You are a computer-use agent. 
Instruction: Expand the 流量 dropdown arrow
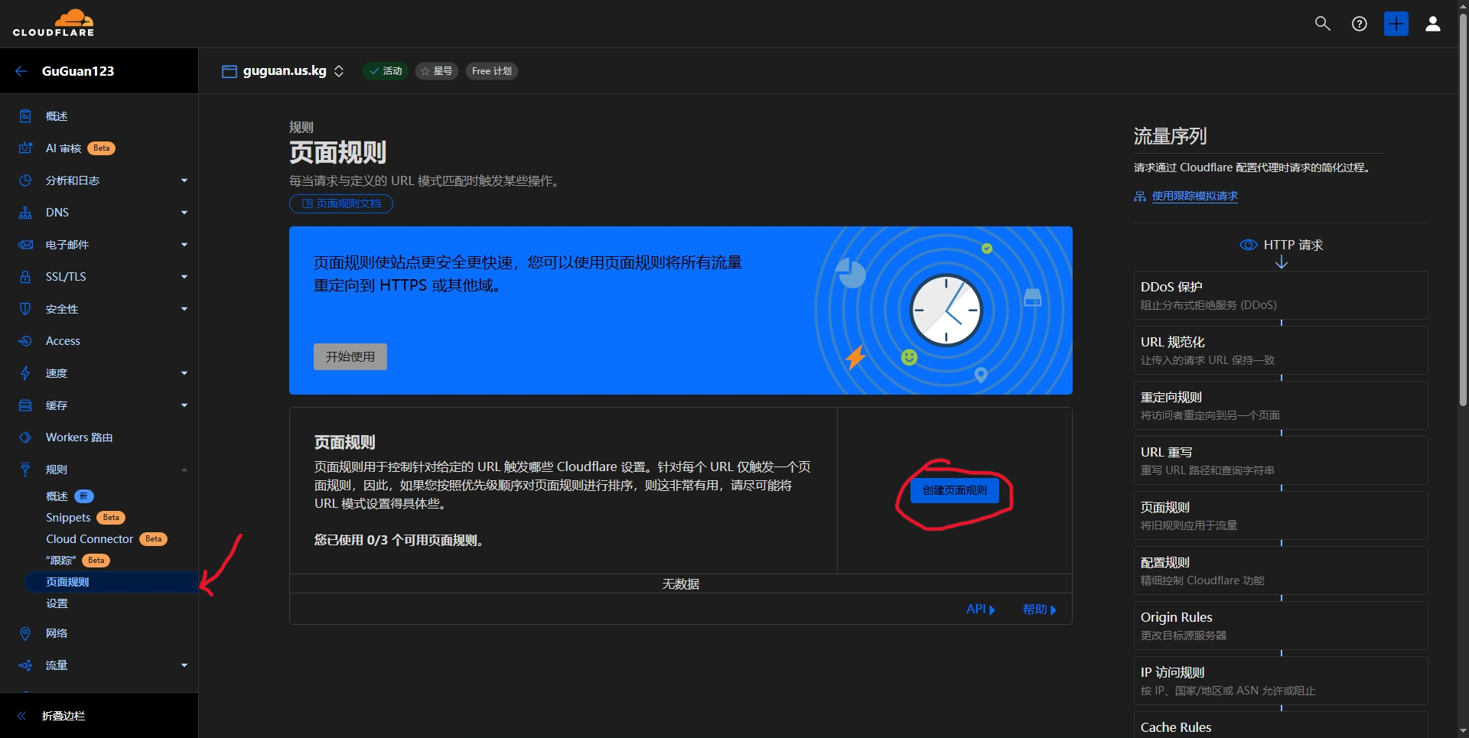tap(184, 665)
